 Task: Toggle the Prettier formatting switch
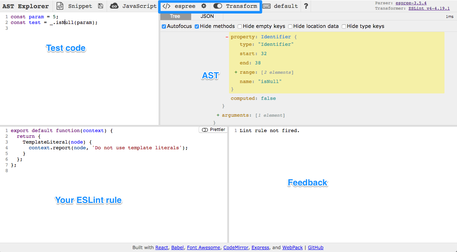coord(205,130)
